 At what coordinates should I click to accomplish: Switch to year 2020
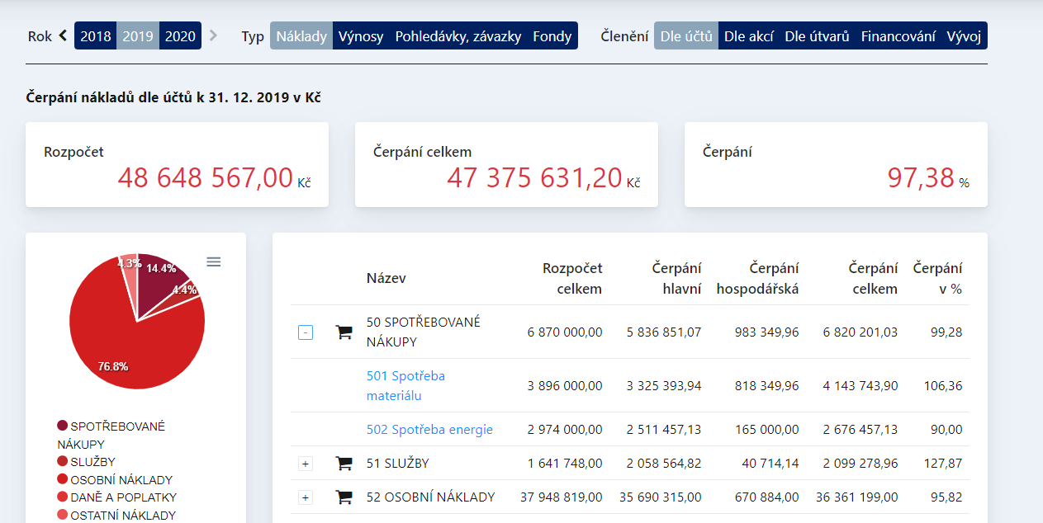[x=180, y=36]
